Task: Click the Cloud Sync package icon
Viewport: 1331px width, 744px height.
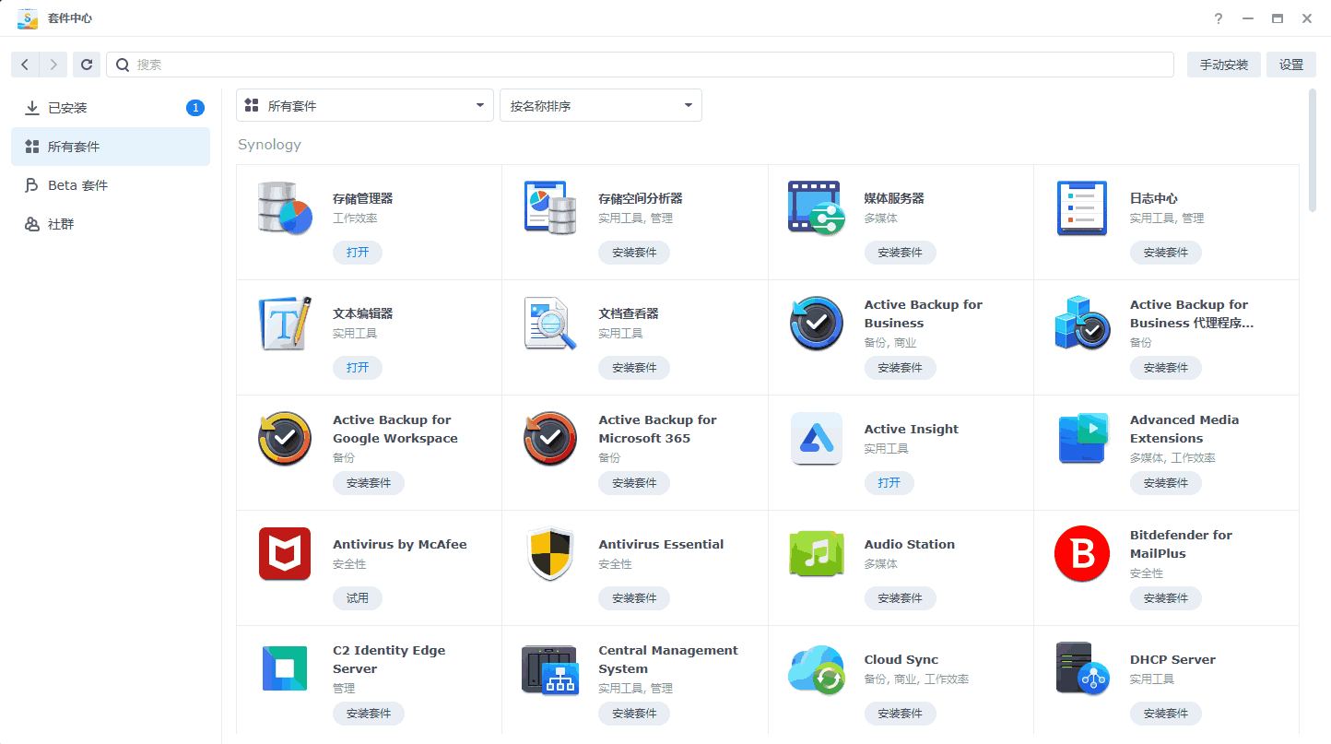Action: [x=817, y=668]
